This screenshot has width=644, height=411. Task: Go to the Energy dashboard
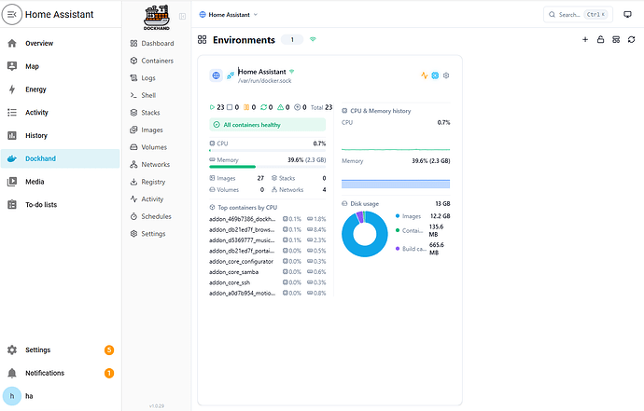[x=61, y=89]
